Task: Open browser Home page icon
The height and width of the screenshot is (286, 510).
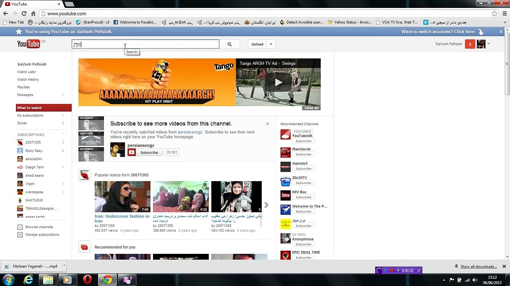Action: coord(33,14)
